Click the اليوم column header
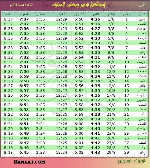The image size is (150, 168). pos(142,14)
